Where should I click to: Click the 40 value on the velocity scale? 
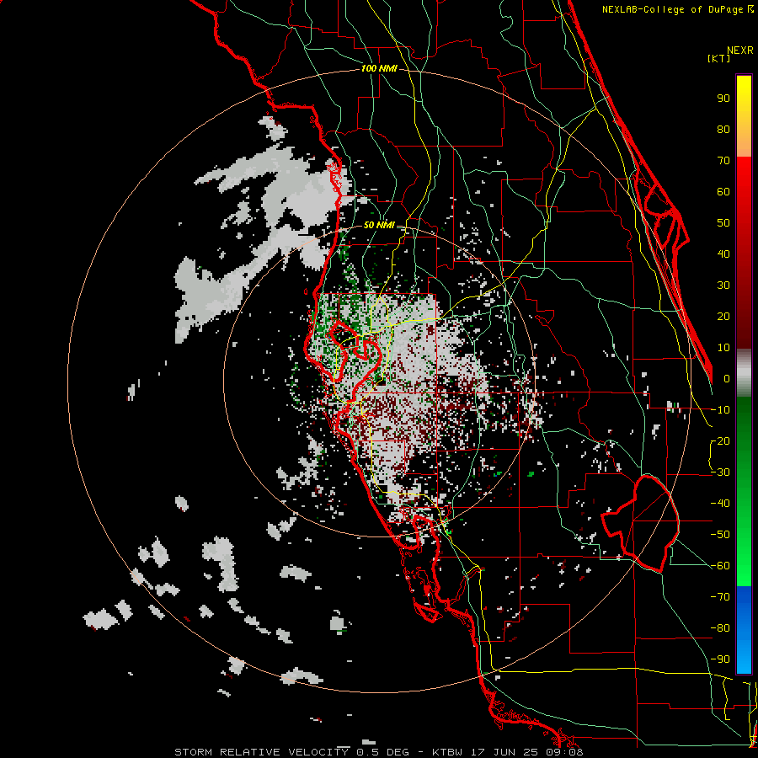coord(723,254)
